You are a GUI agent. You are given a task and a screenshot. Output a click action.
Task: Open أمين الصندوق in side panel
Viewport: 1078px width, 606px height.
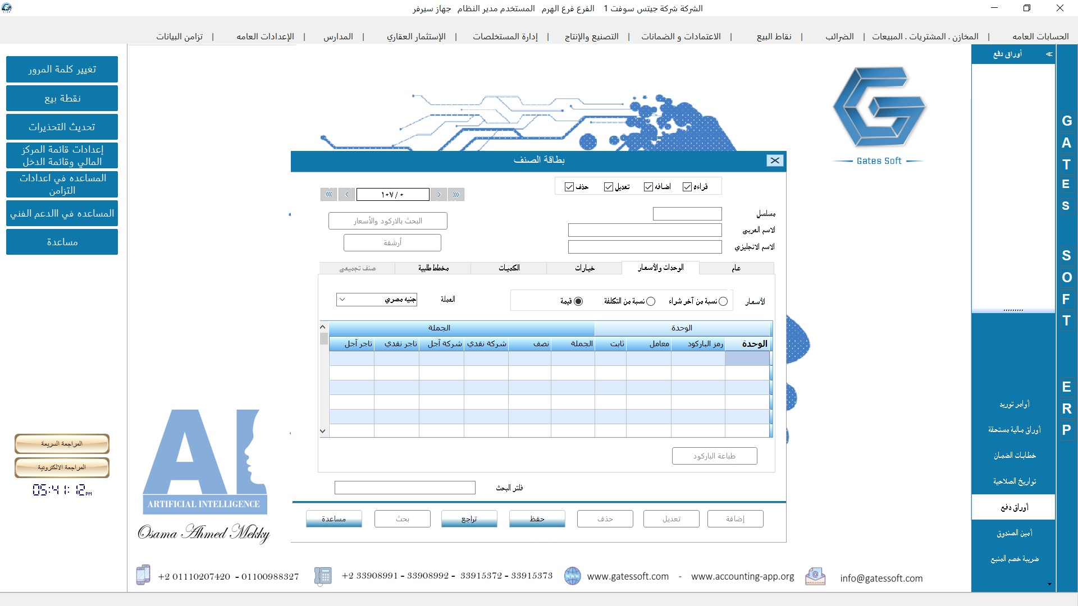(x=1014, y=533)
